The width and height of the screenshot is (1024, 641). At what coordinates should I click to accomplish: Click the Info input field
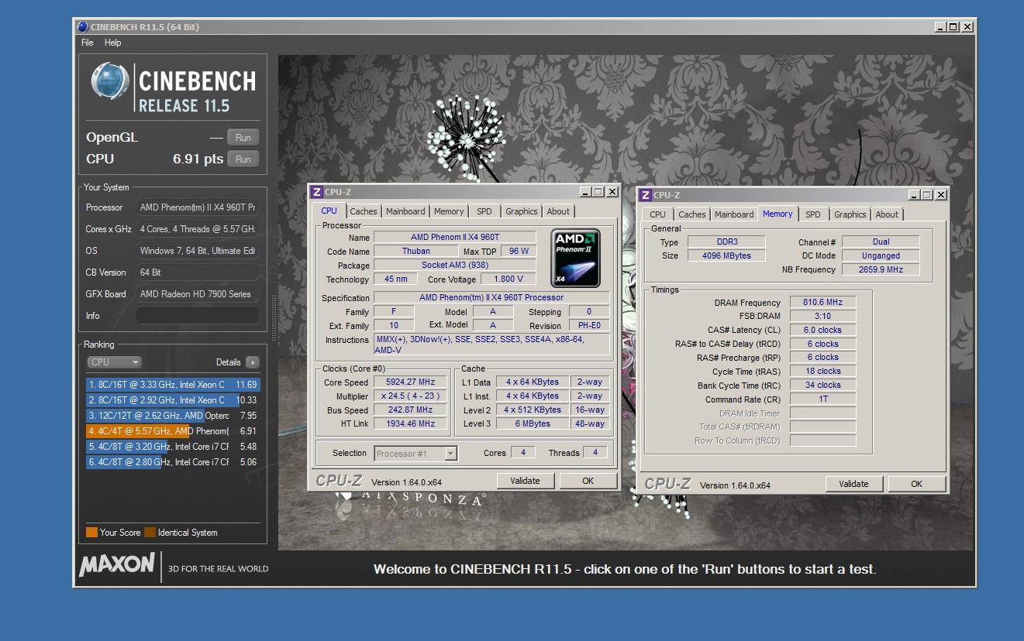197,316
